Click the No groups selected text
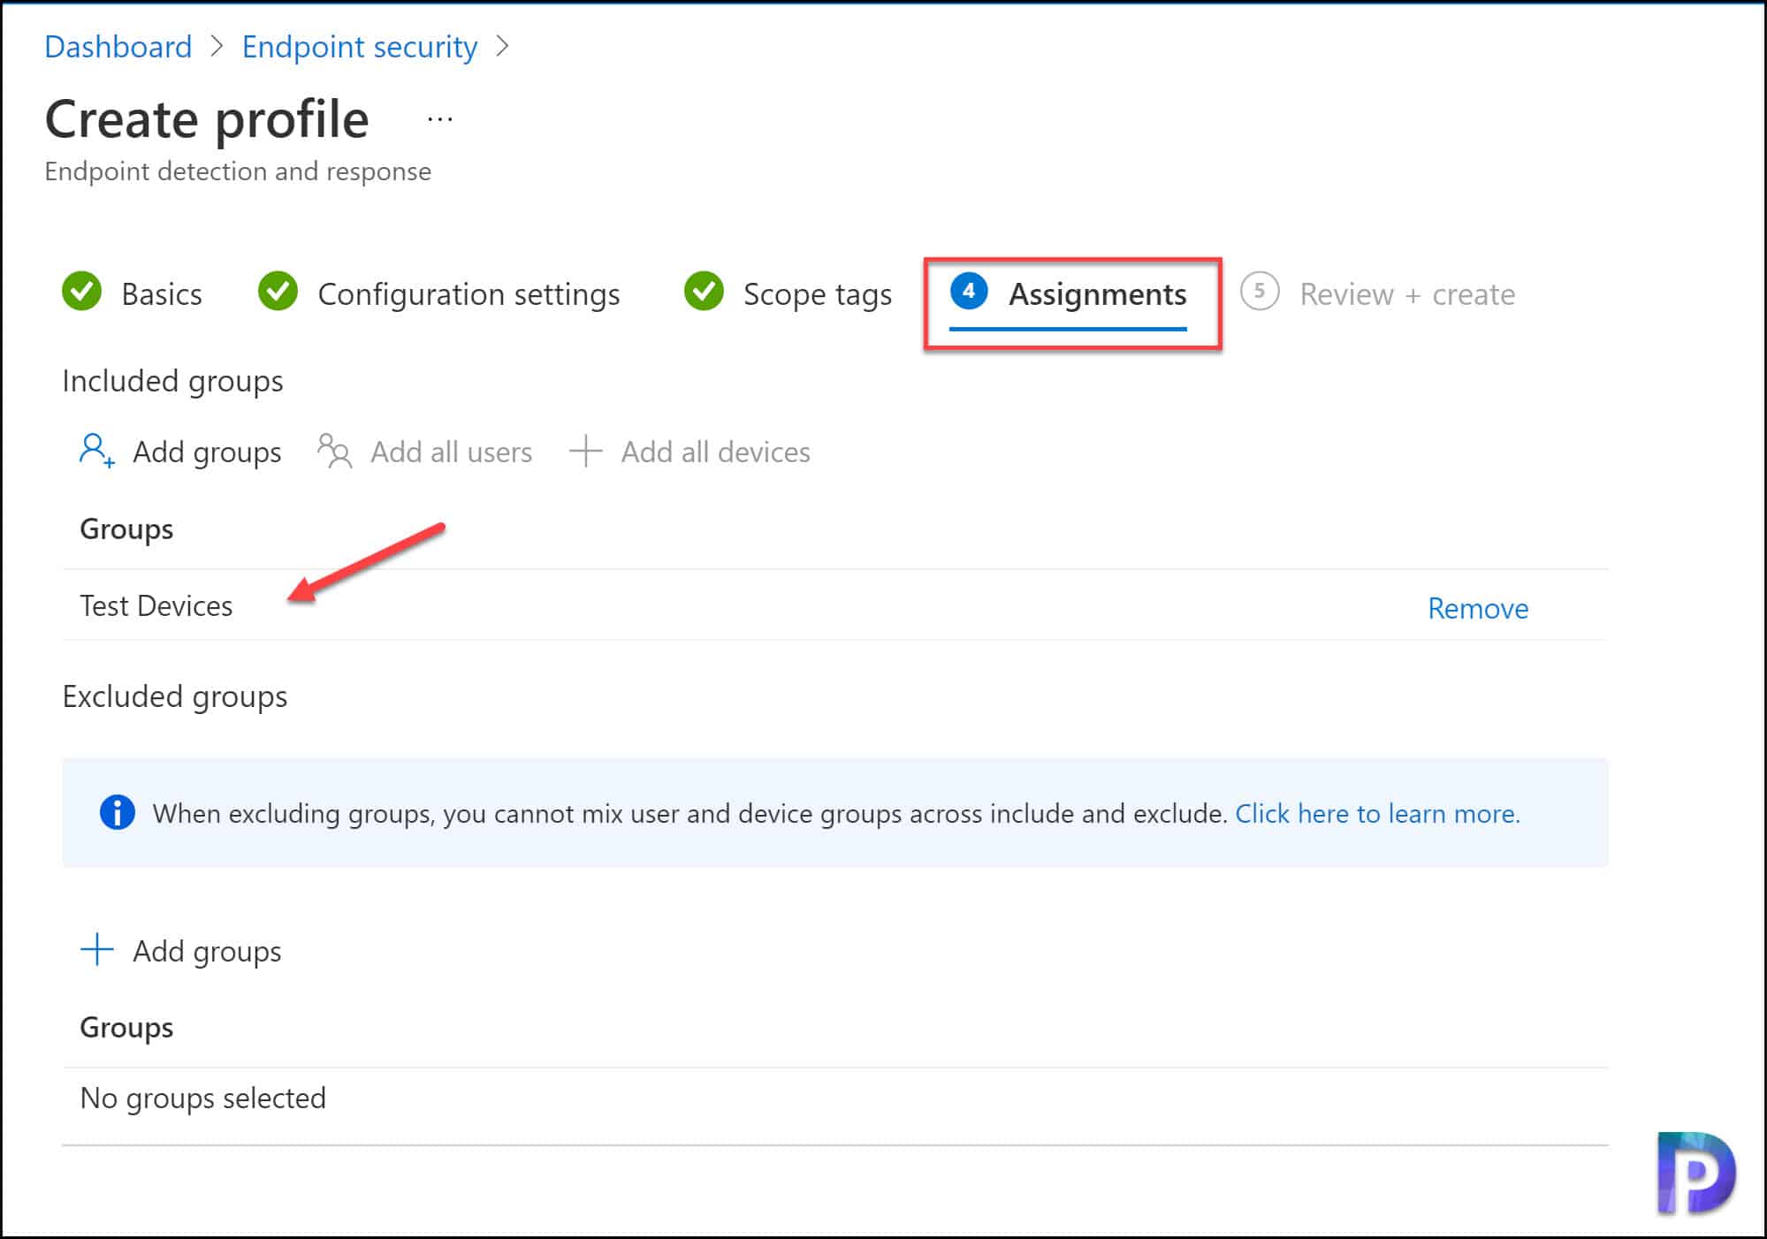The image size is (1767, 1239). pos(202,1098)
